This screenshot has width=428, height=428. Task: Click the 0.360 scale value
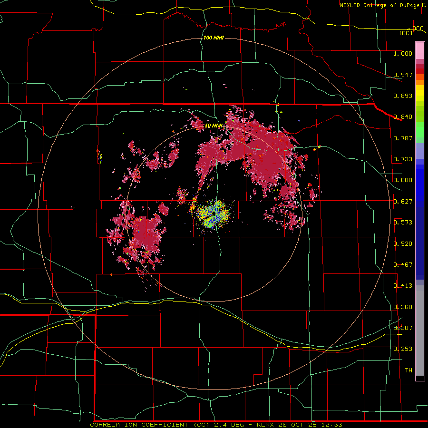(x=403, y=307)
